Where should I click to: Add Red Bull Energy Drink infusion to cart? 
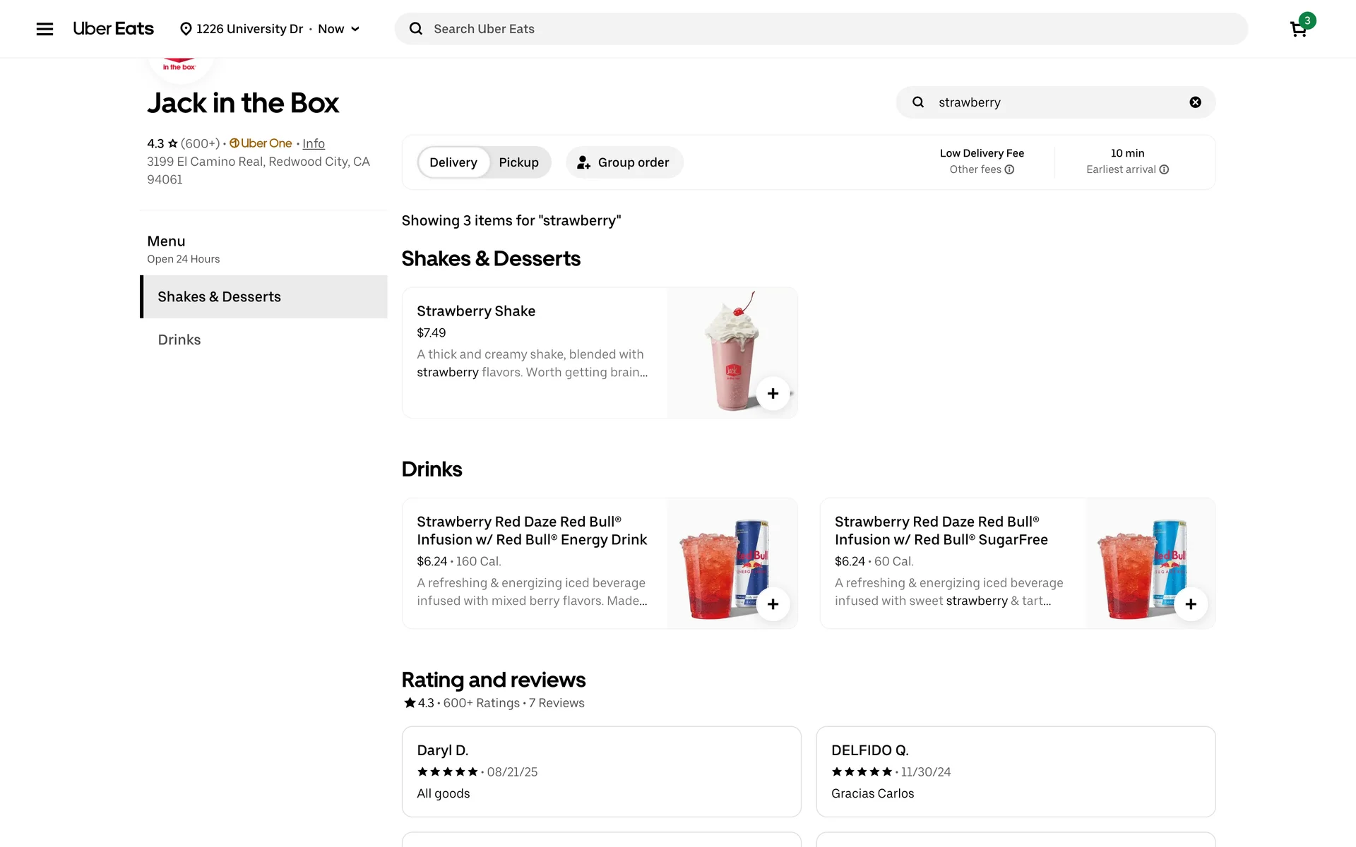coord(773,604)
